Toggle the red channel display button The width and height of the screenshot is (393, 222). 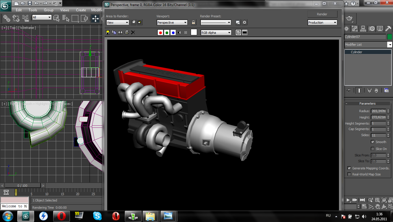tap(160, 33)
